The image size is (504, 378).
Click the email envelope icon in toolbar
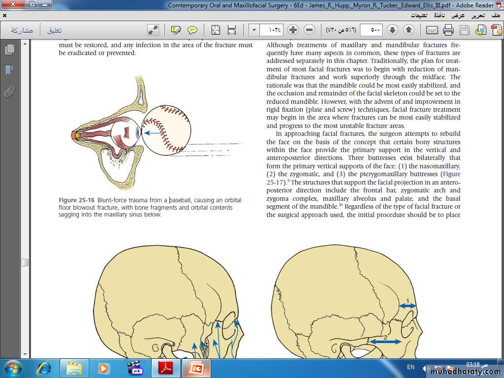(432, 30)
